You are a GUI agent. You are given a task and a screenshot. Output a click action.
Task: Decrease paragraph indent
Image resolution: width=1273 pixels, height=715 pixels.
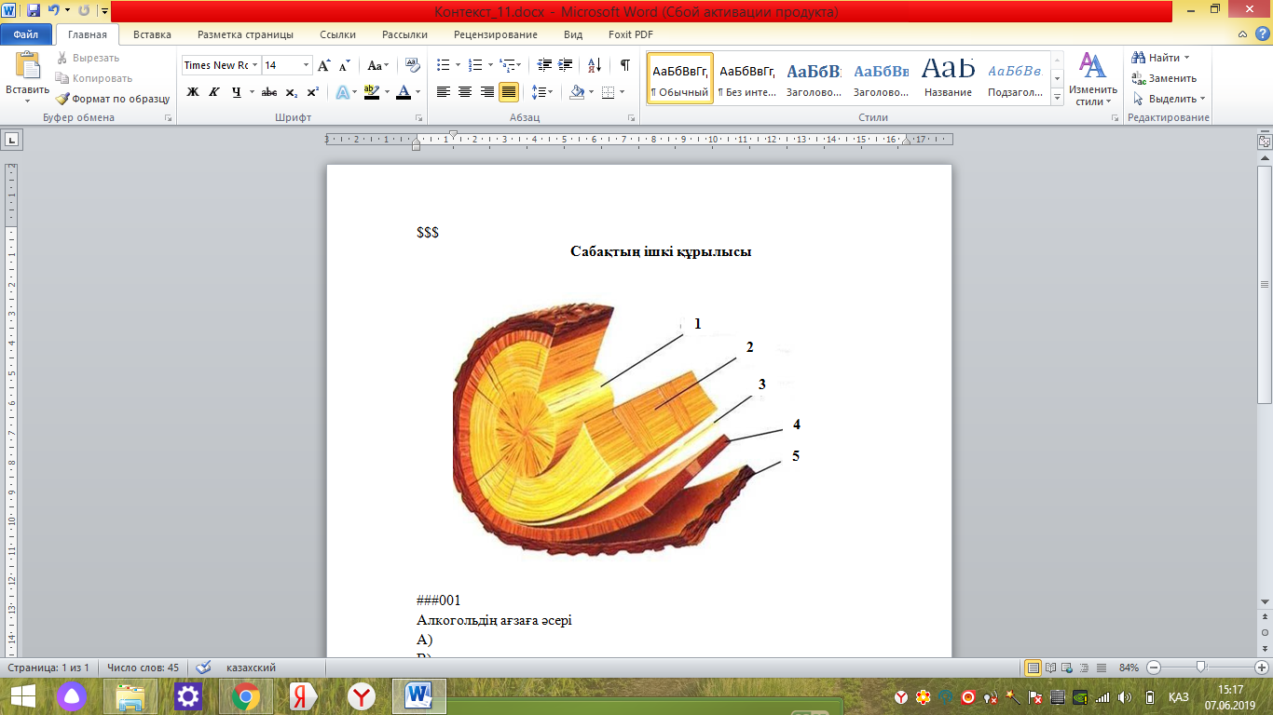pos(545,65)
